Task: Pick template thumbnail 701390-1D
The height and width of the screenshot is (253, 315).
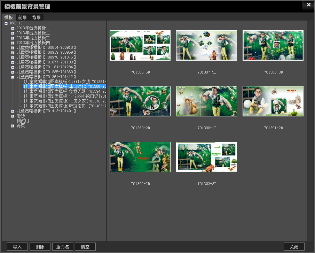Action: 206,101
